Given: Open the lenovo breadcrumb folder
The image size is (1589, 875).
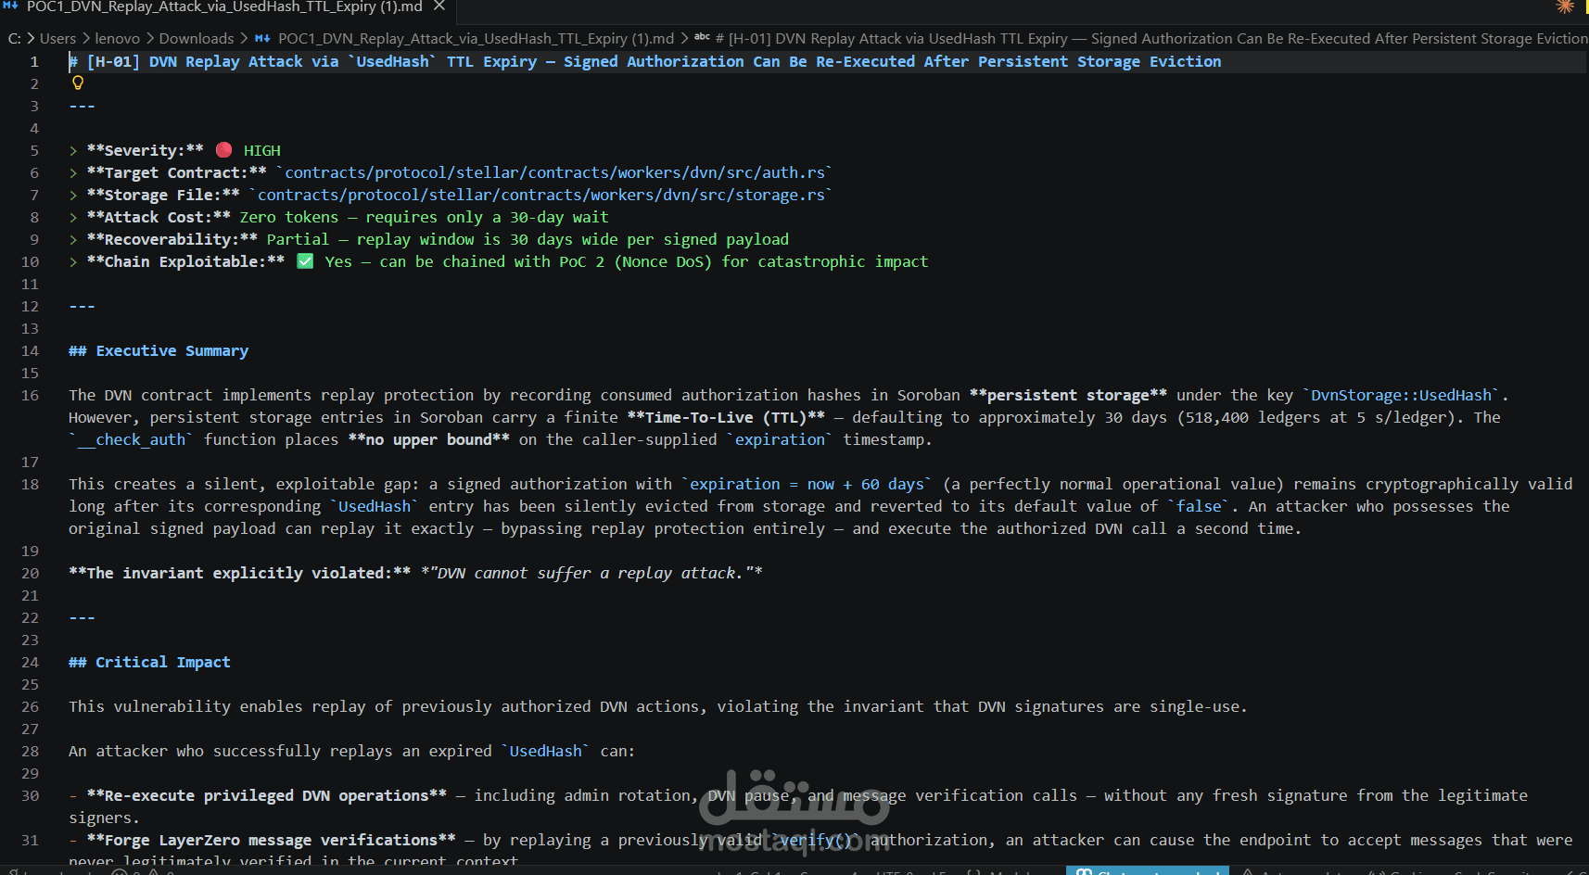Looking at the screenshot, I should click(118, 38).
